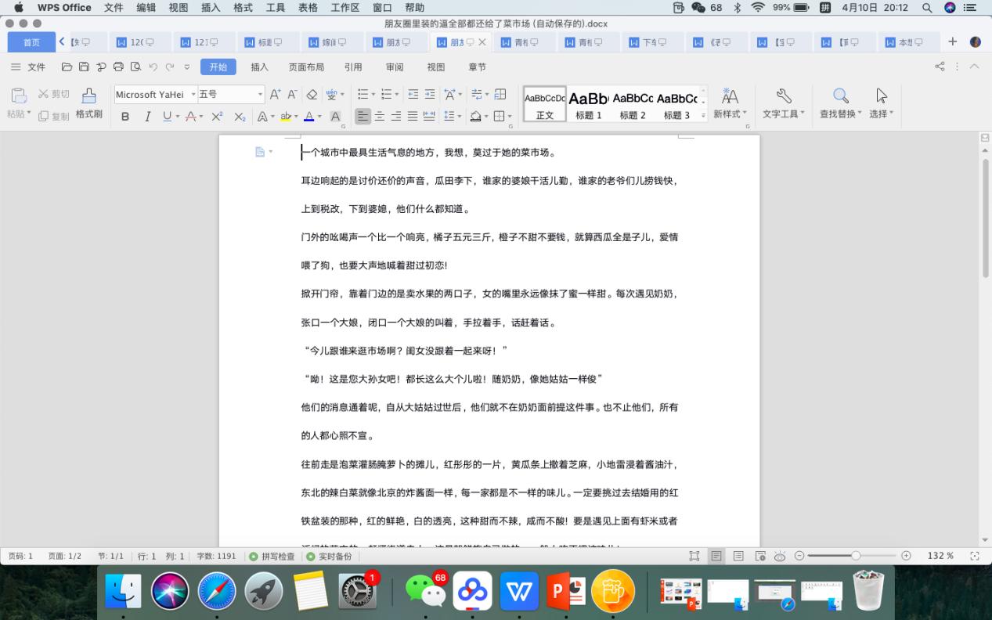
Task: Open the 查找替换 find and replace tool
Action: [x=839, y=102]
